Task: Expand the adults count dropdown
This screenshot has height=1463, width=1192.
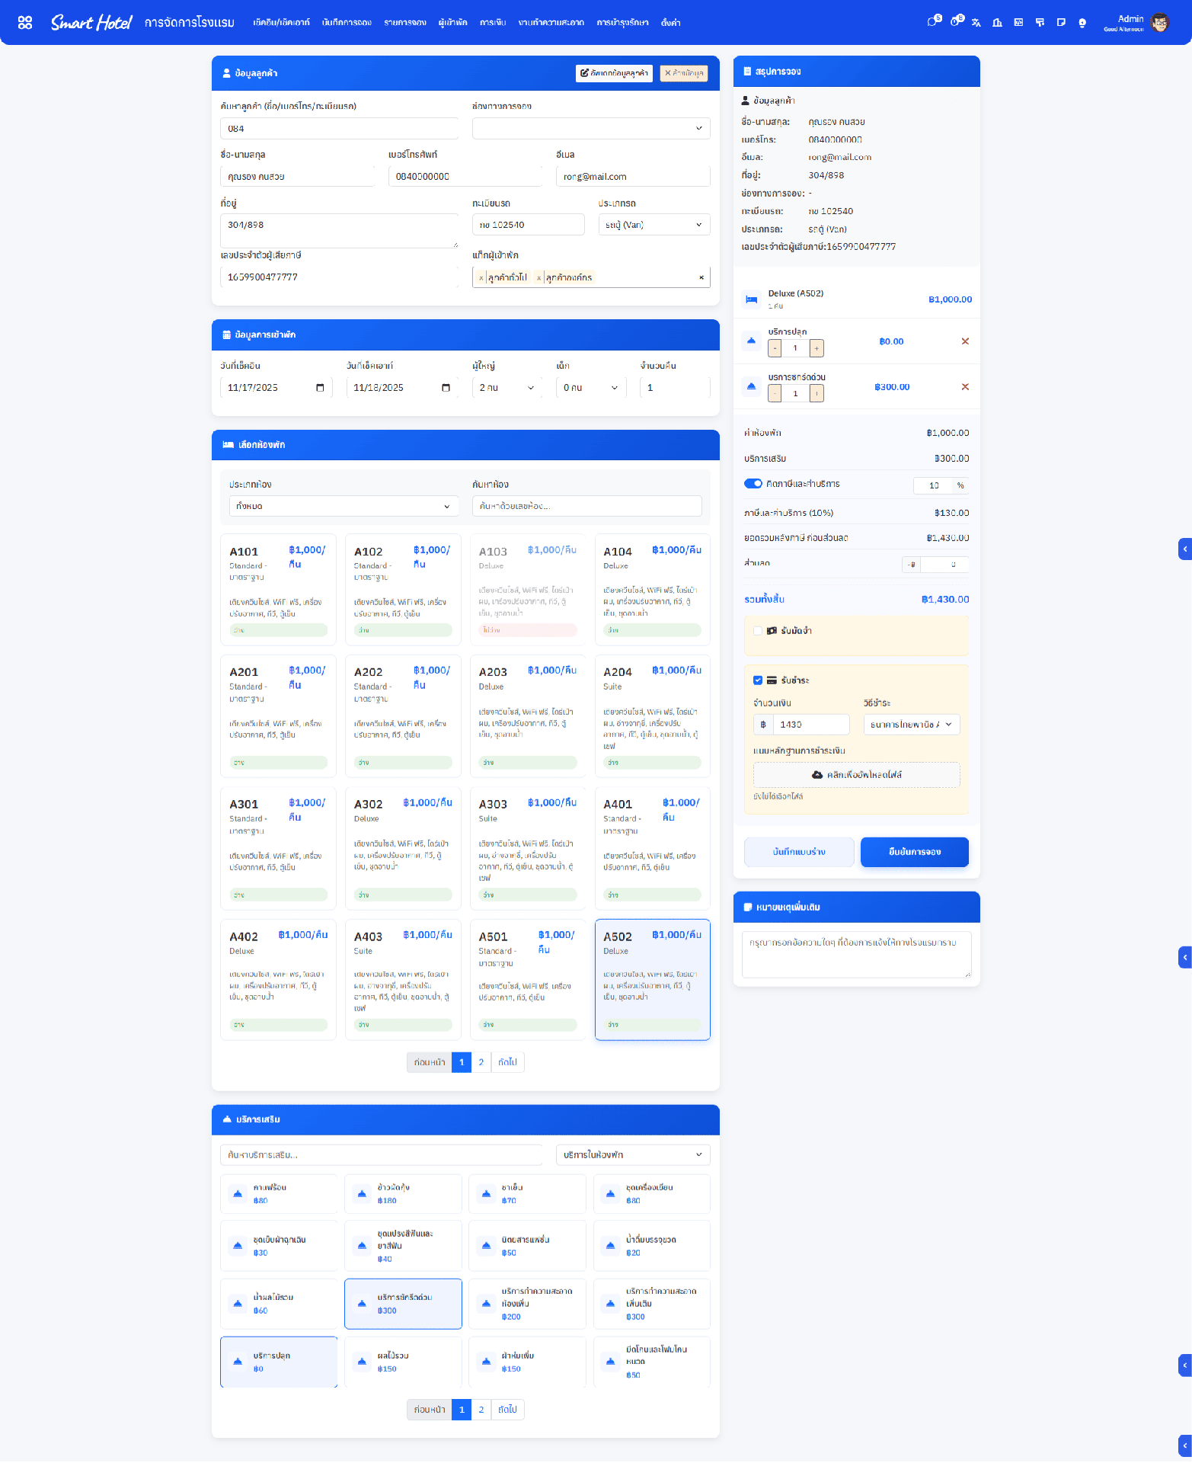Action: tap(507, 388)
